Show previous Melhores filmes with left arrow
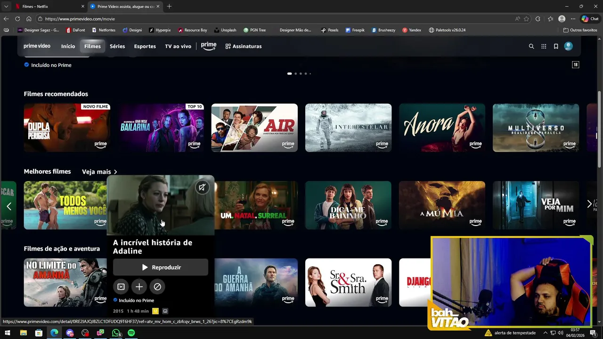Image resolution: width=603 pixels, height=339 pixels. 8,206
